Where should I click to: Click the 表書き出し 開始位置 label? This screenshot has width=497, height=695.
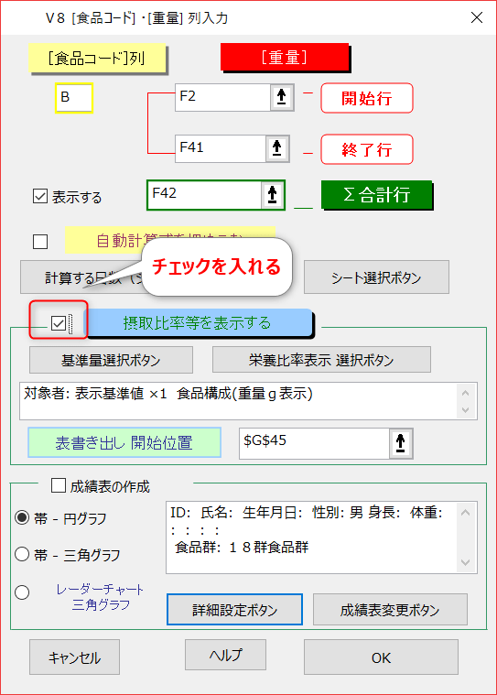(x=124, y=442)
